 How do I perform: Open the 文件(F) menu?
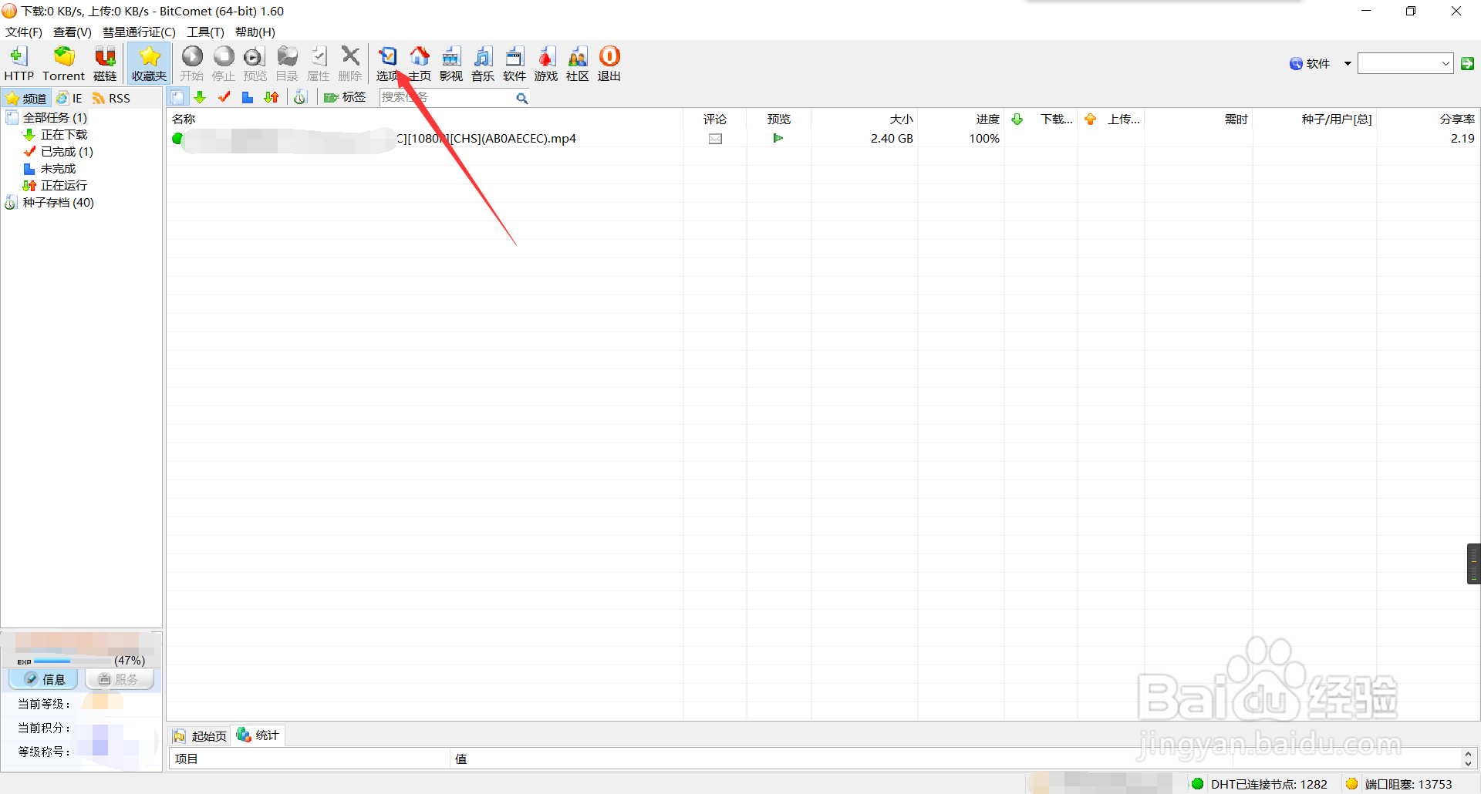click(24, 32)
